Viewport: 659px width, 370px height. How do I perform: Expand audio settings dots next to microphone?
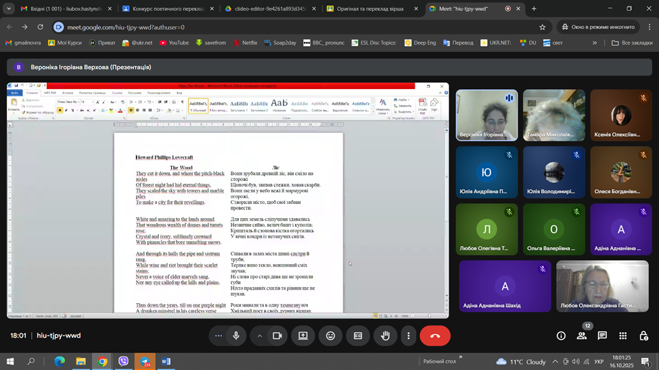pyautogui.click(x=218, y=336)
